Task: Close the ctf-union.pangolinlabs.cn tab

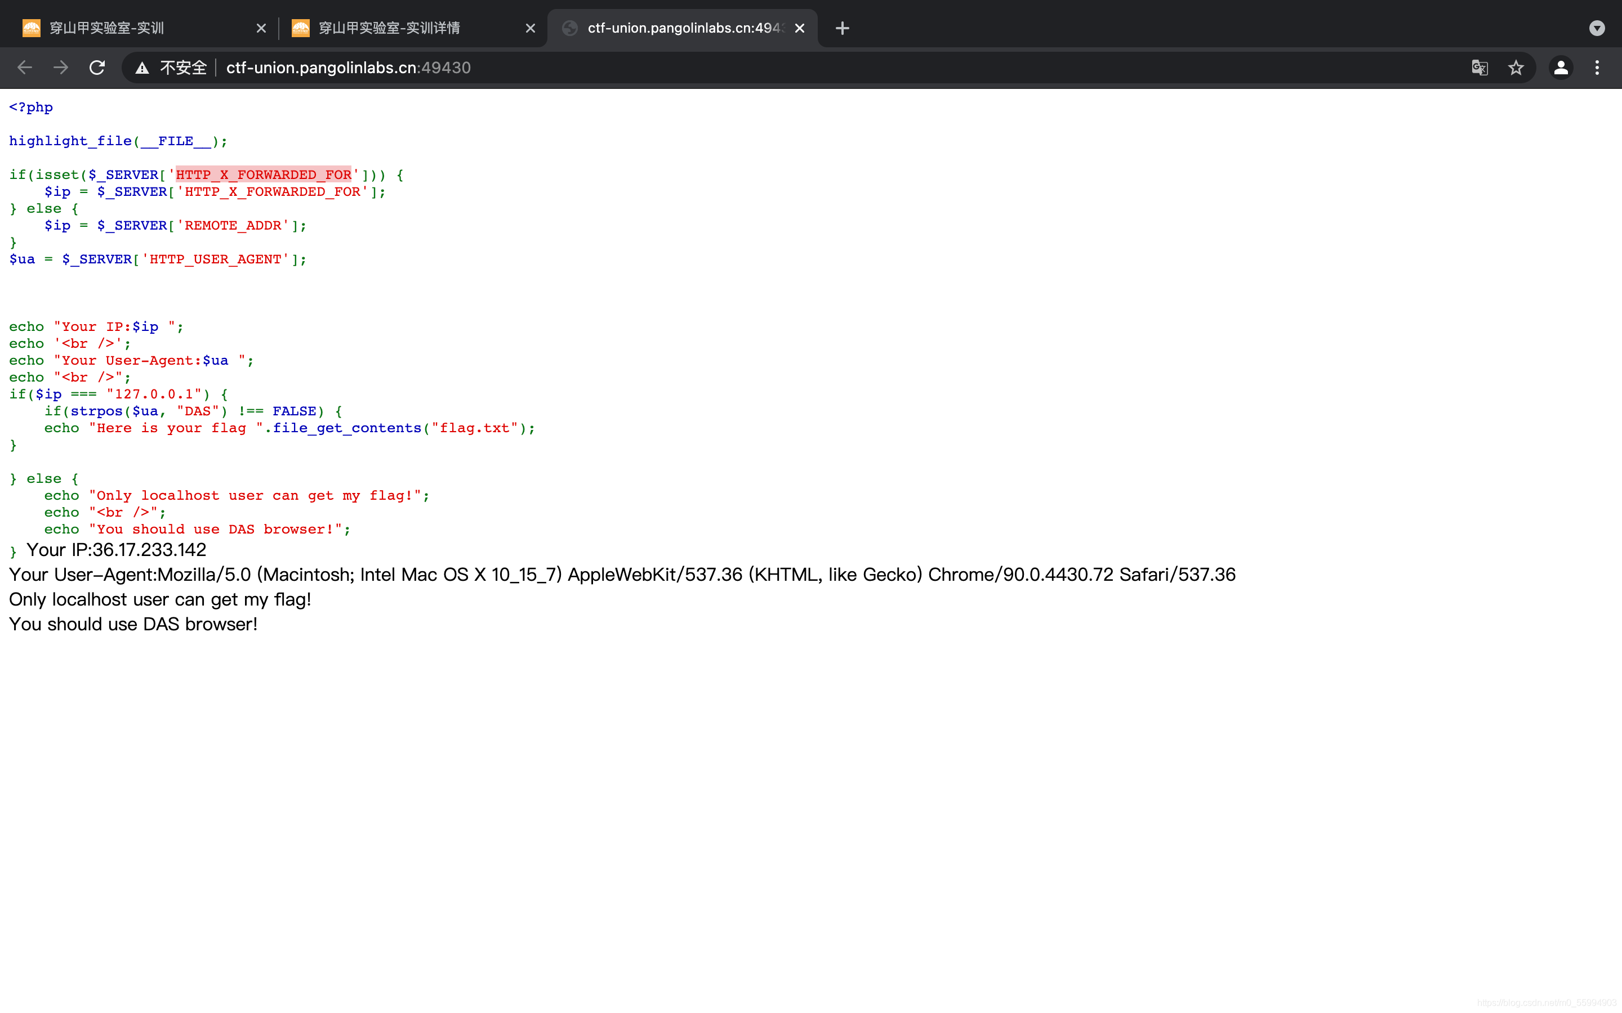Action: [x=800, y=28]
